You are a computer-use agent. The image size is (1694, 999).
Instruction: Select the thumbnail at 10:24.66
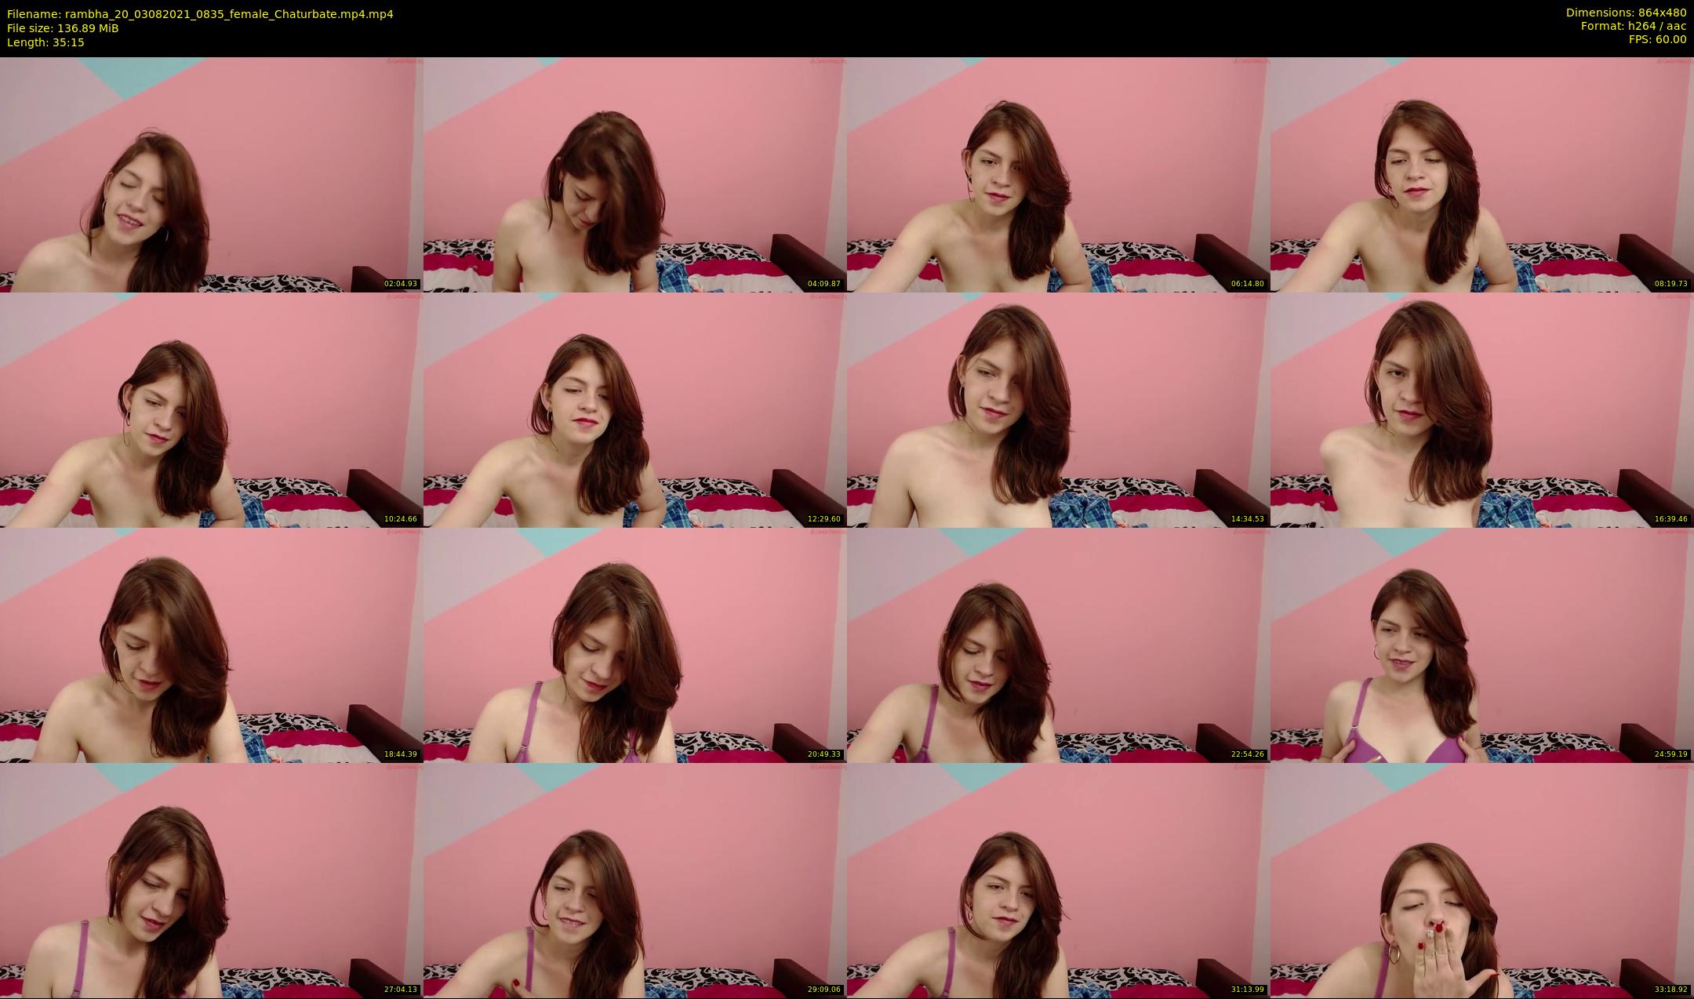[212, 409]
